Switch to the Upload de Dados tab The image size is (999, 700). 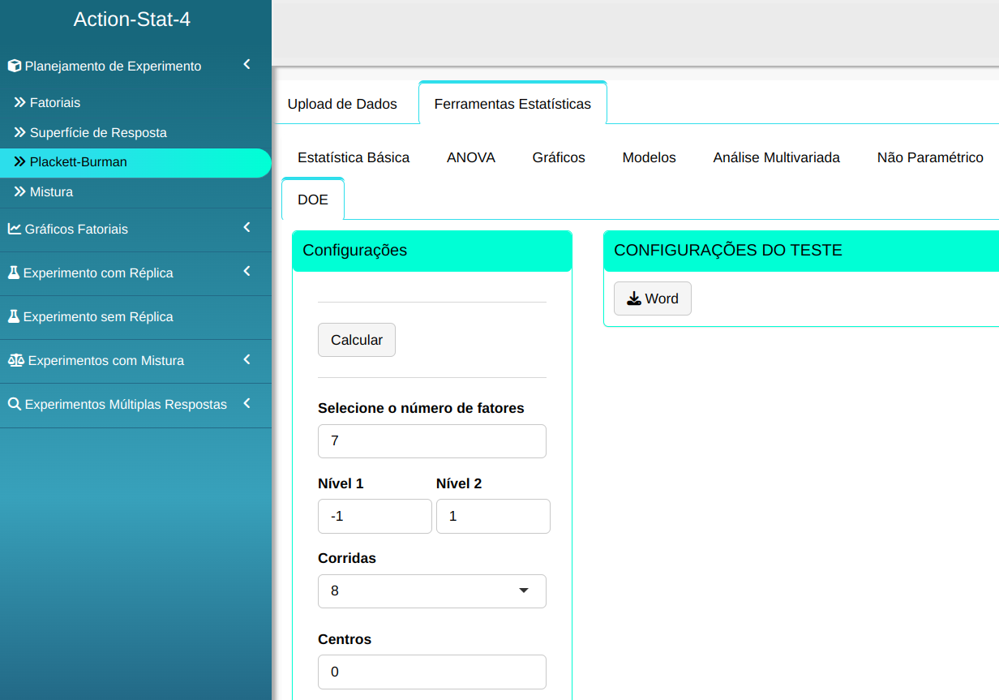[x=342, y=104]
